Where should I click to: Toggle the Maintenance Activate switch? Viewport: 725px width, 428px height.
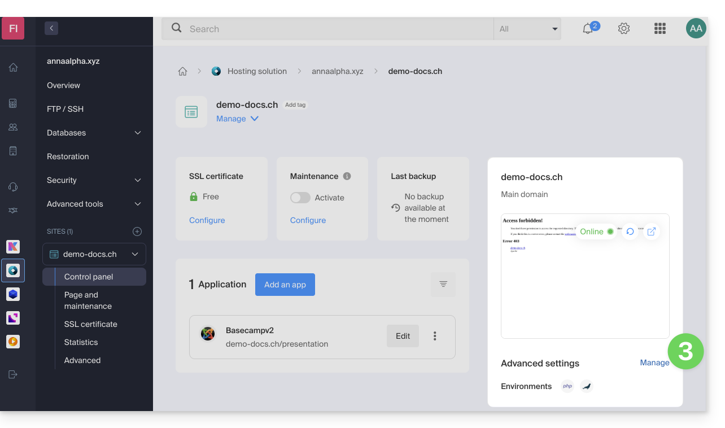coord(300,198)
